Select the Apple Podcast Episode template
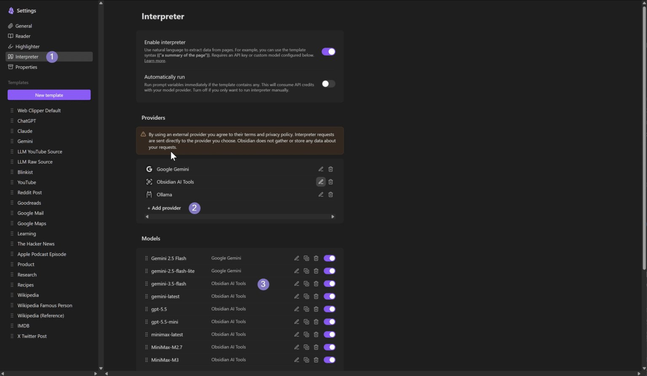Screen dimensions: 647x376 pos(42,254)
